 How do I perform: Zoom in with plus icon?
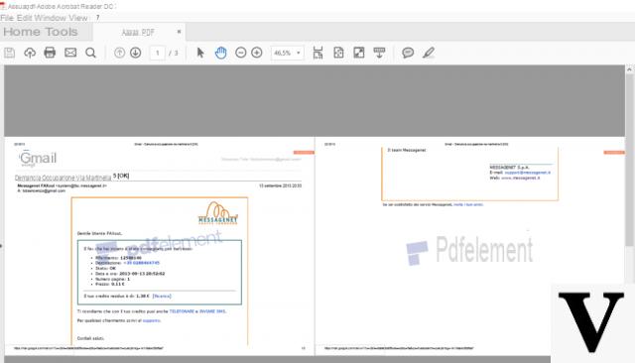tap(257, 53)
